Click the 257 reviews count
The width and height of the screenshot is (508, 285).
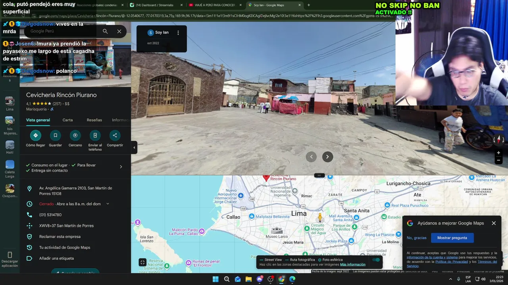click(57, 104)
